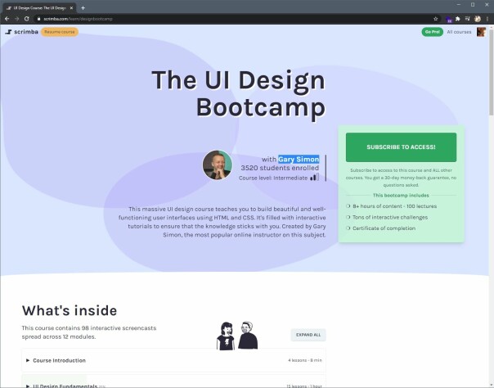Screen dimensions: 494x388
Task: Click the two cartoon characters illustration
Action: pos(237,336)
